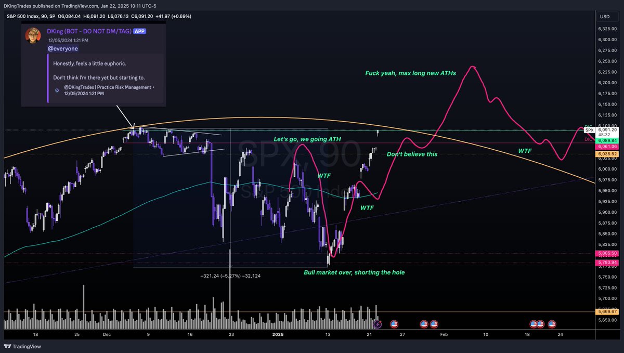
Task: Click the APP badge beside the username
Action: [x=139, y=31]
